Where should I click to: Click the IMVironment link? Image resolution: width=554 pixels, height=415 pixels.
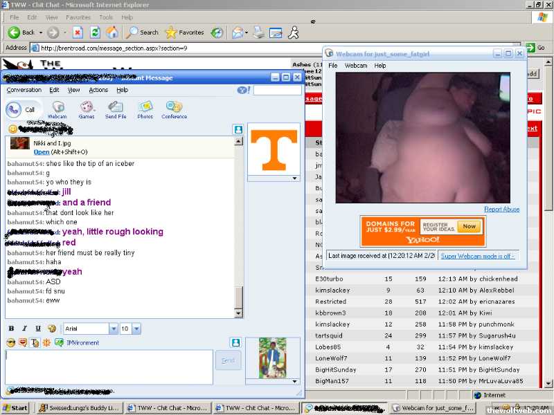click(82, 343)
